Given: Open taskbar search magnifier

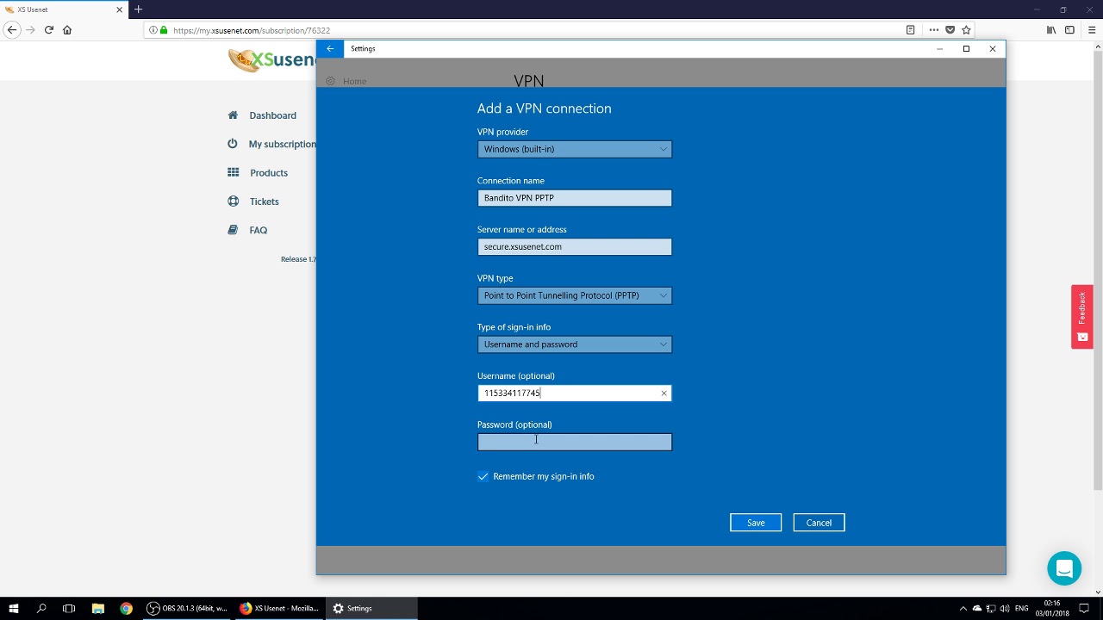Looking at the screenshot, I should (41, 609).
